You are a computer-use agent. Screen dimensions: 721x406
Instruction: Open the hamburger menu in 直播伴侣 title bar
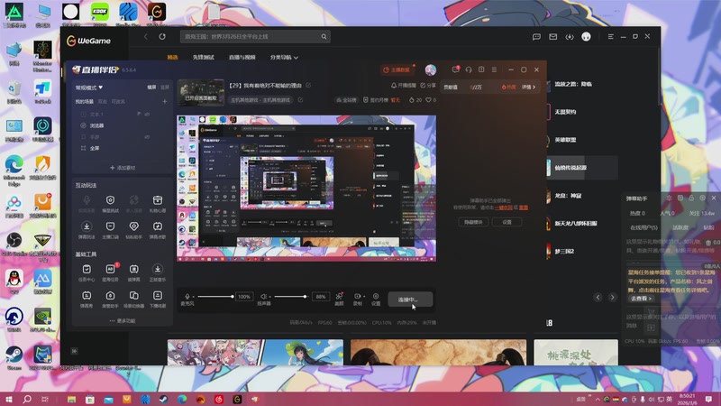pyautogui.click(x=494, y=69)
